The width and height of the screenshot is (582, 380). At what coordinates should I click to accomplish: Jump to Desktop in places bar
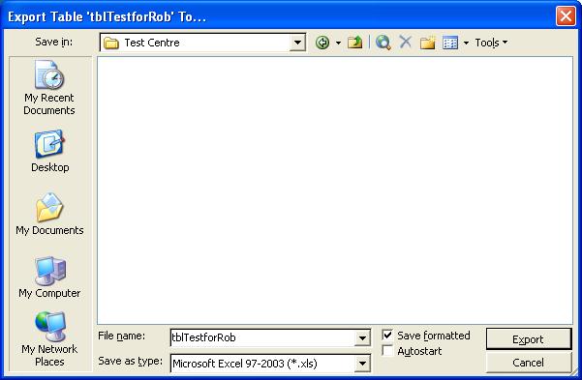[x=49, y=151]
